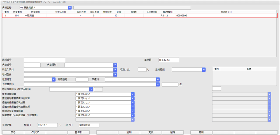Open the 病棟名称 ward dropdown
The image size is (280, 135).
pyautogui.click(x=70, y=8)
